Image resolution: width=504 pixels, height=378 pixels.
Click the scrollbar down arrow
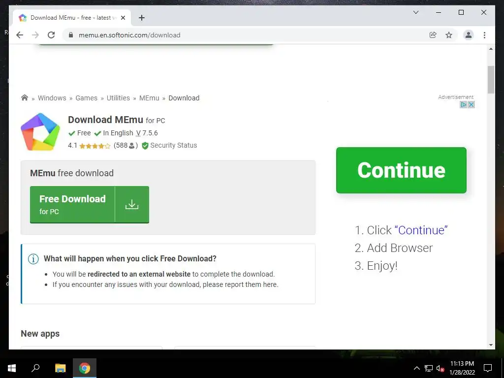[x=491, y=345]
